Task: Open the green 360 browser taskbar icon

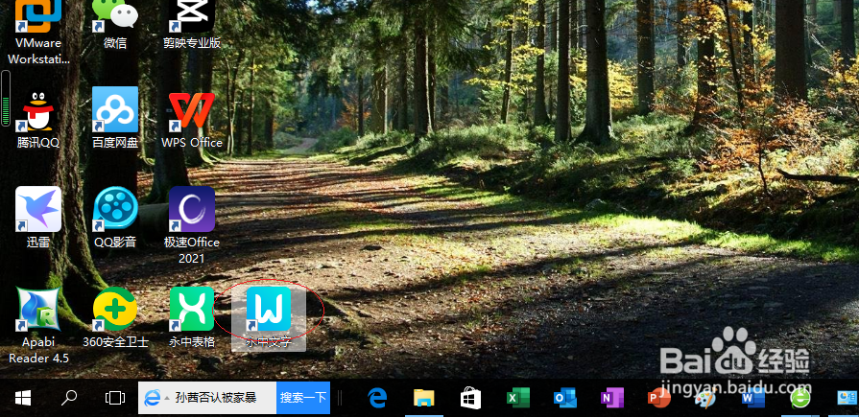Action: click(x=800, y=398)
